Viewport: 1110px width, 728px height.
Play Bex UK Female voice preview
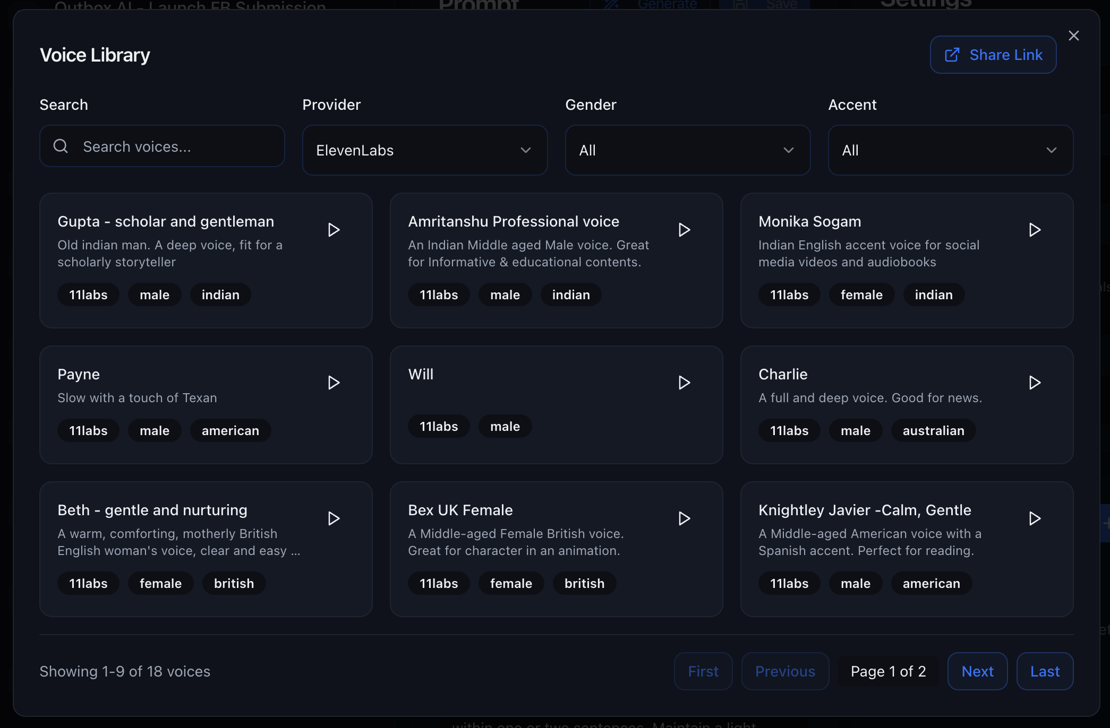[x=684, y=518]
